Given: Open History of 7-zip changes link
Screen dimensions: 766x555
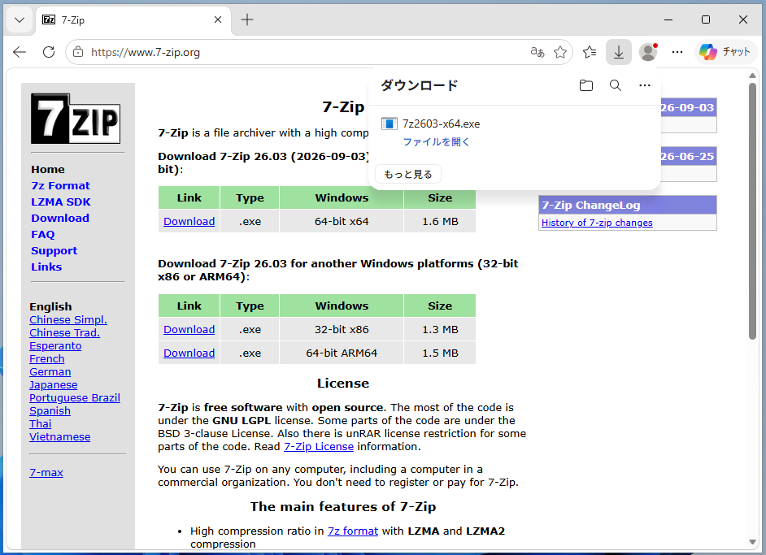Looking at the screenshot, I should 597,223.
